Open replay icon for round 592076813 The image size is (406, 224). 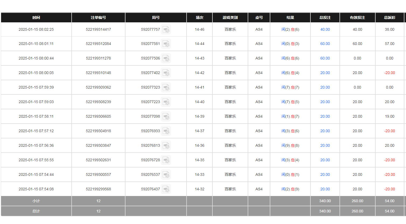point(166,146)
